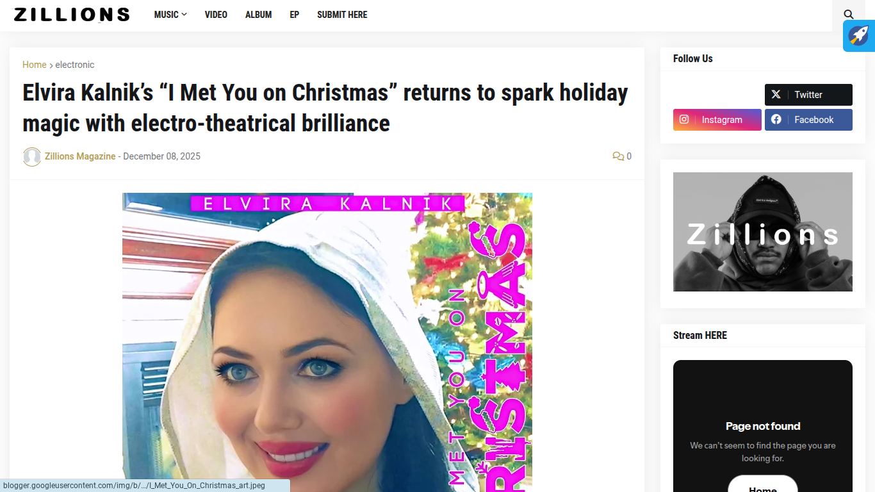
Task: Click the X logo icon on Twitter button
Action: pos(776,95)
